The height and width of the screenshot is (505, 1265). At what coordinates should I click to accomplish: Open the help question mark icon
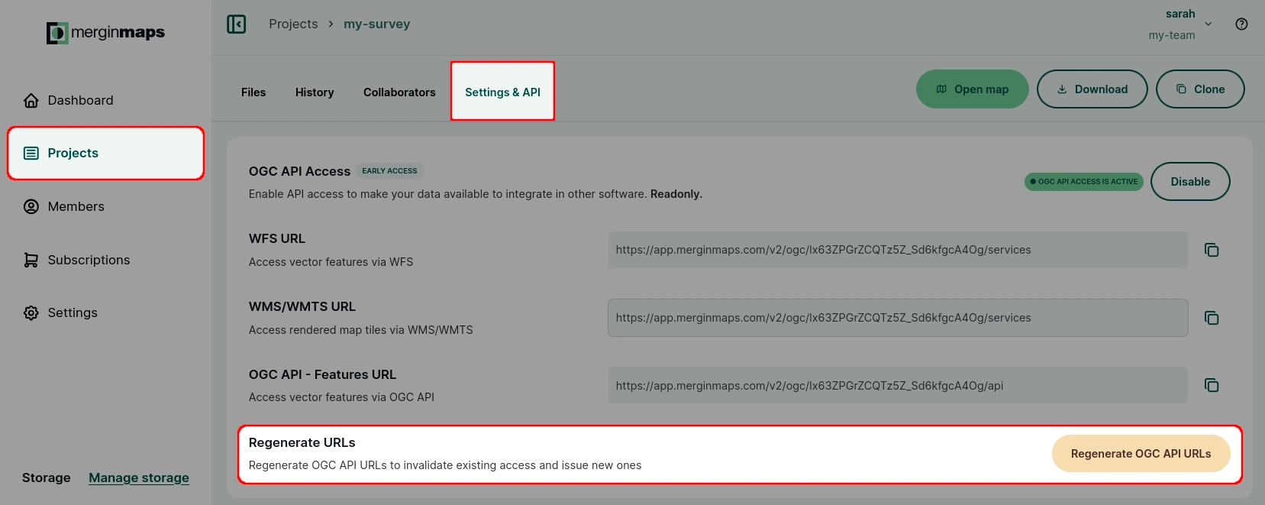click(1241, 24)
